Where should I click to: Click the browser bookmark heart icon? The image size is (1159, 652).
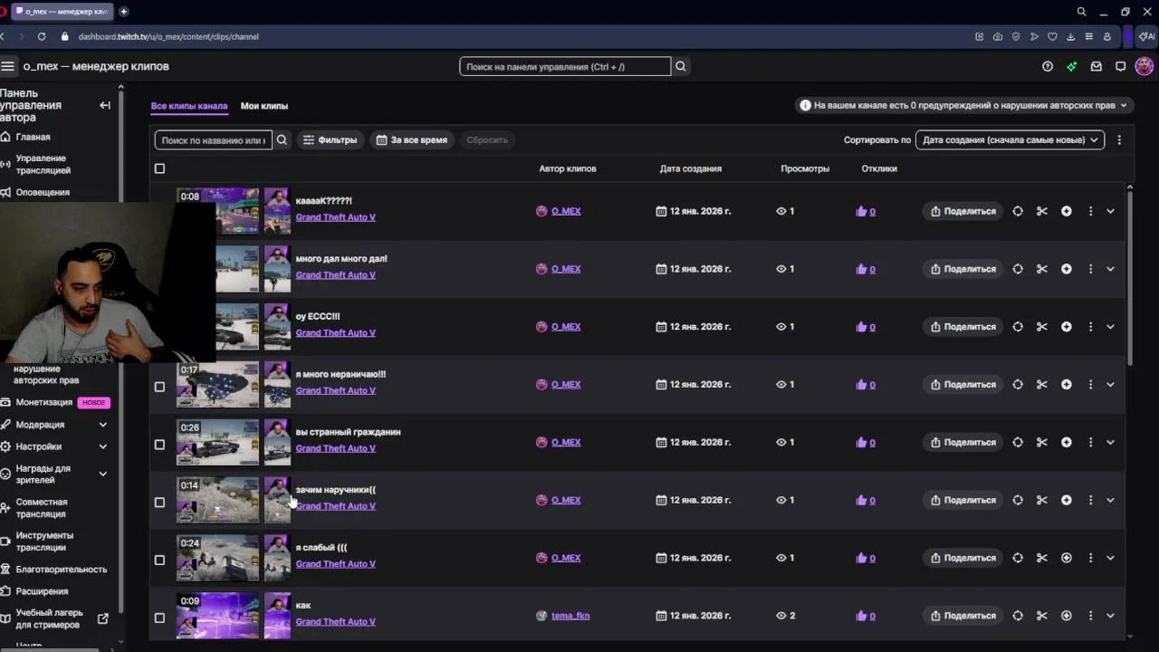(x=1052, y=36)
